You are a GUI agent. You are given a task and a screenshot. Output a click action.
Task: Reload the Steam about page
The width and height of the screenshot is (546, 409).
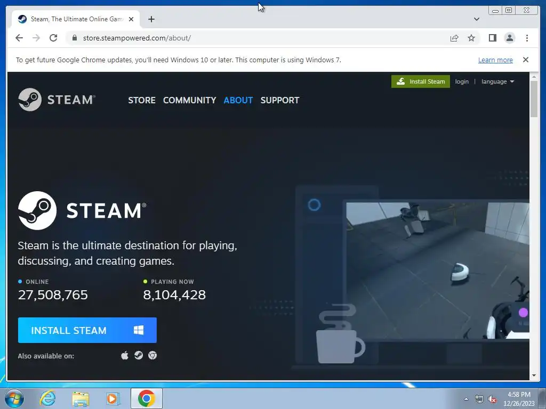pyautogui.click(x=53, y=38)
